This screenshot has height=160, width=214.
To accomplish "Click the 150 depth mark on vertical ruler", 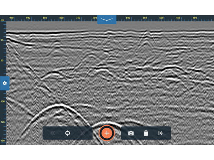I will [2, 141].
